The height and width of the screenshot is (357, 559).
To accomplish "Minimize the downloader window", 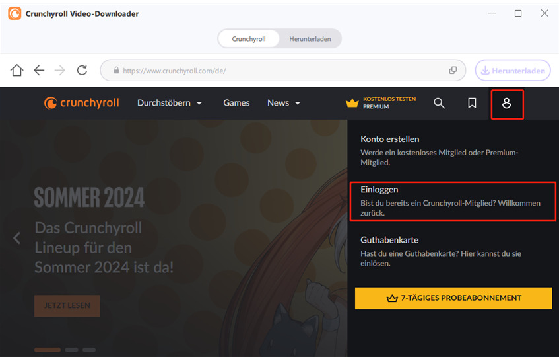I will click(x=492, y=13).
